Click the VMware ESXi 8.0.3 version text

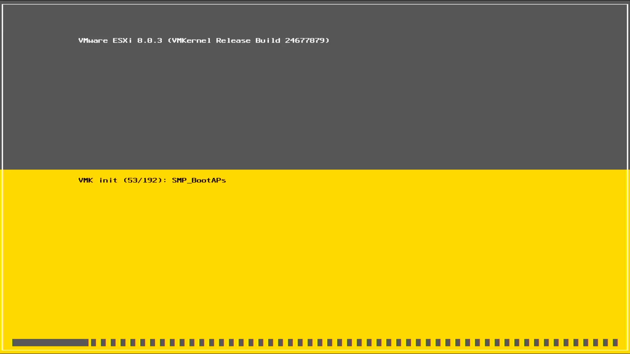coord(120,40)
